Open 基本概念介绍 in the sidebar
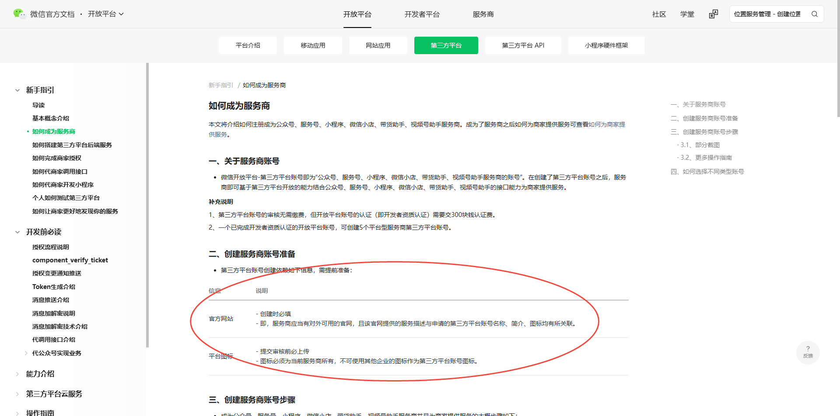Screen dimensions: 840x416 [51, 118]
